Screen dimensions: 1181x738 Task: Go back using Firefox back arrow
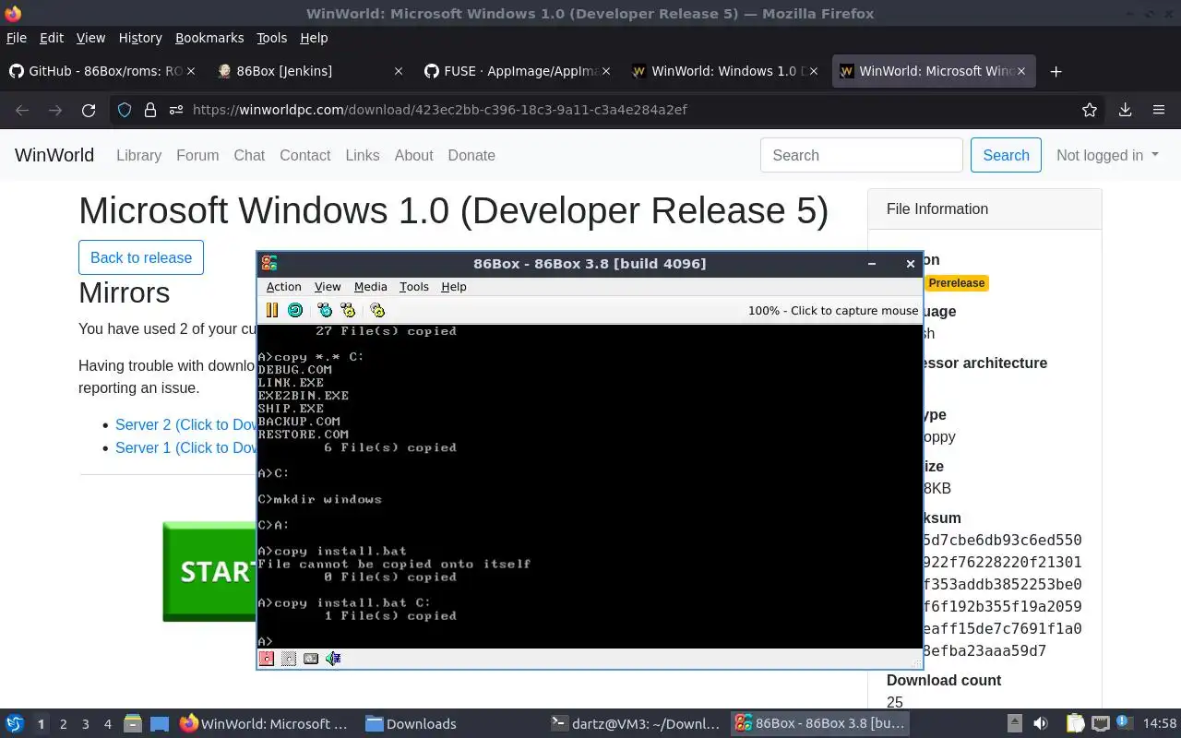click(22, 110)
